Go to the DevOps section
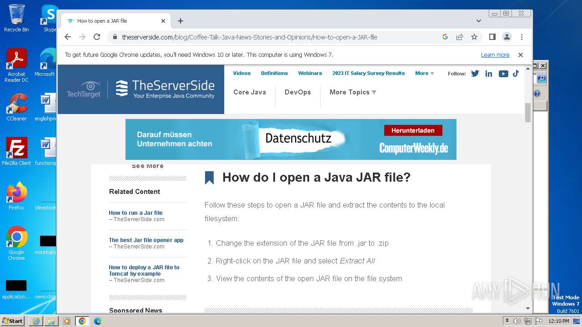582x327 pixels. 298,92
